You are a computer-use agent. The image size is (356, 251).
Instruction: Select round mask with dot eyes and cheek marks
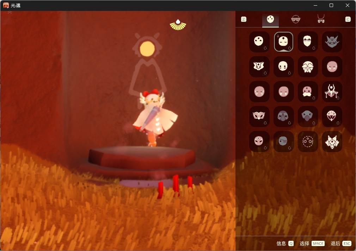coord(283,67)
